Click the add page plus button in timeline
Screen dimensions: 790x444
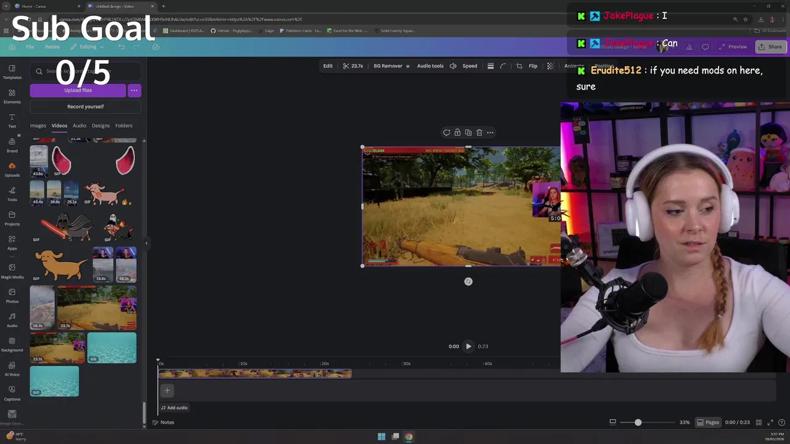click(x=167, y=390)
